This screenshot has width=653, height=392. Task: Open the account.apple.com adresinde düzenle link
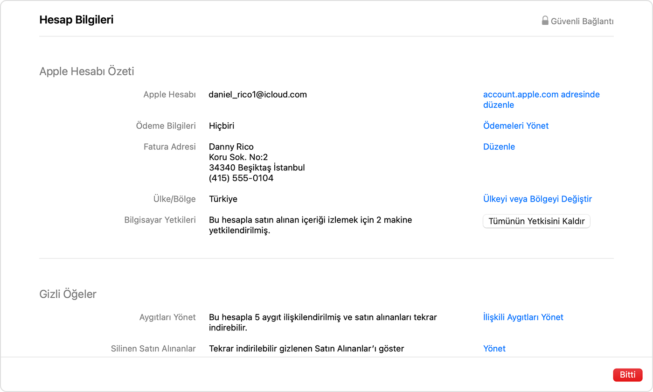[542, 100]
